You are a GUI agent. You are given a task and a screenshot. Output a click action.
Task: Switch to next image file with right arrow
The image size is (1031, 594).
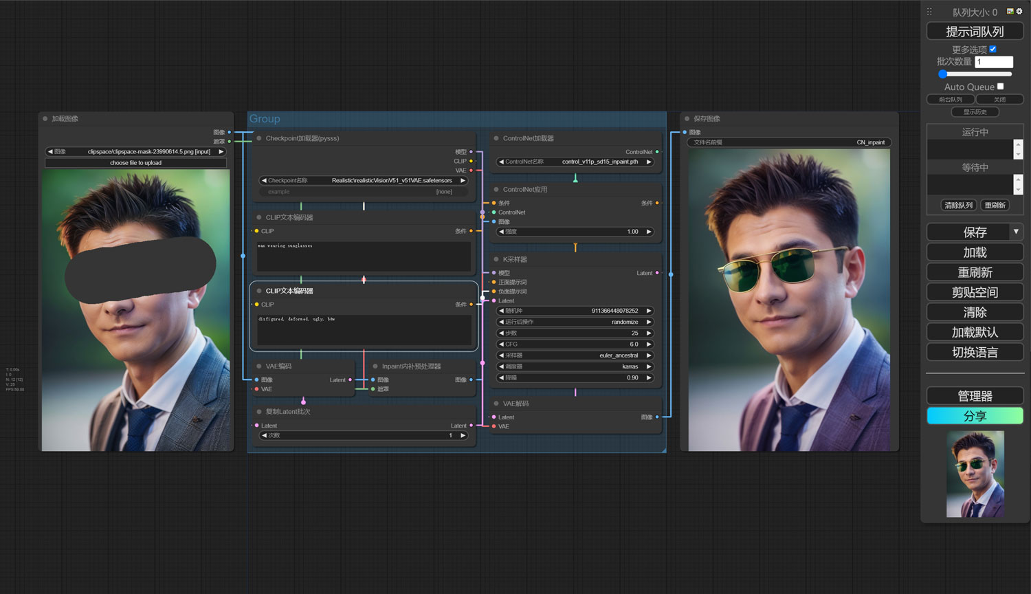221,151
